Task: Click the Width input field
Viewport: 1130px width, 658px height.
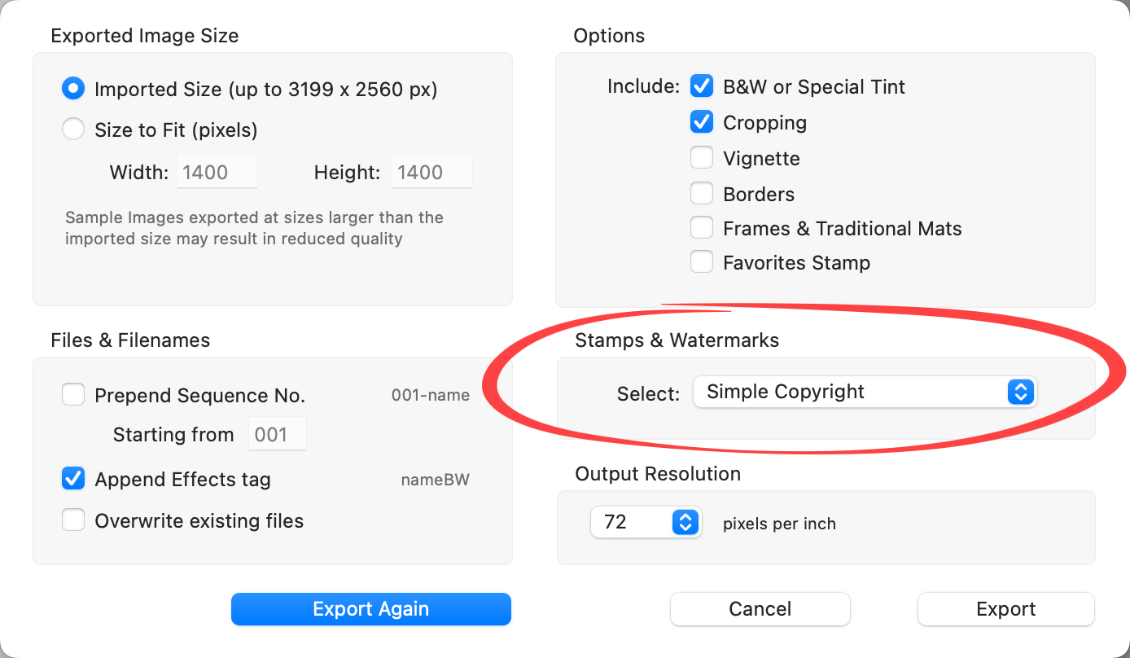Action: [217, 172]
